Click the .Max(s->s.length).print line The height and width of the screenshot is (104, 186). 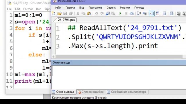[x=113, y=46]
